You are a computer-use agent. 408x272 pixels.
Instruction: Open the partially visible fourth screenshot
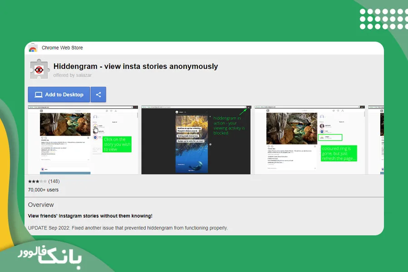coord(376,140)
